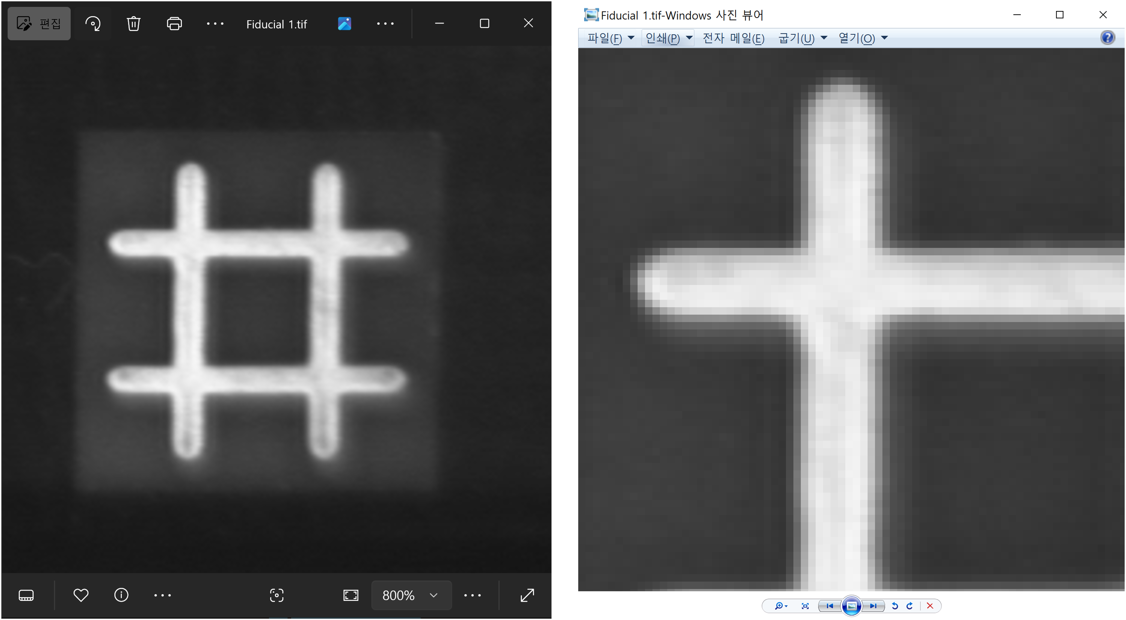Rotate the image using the Photos toolbar icon
The width and height of the screenshot is (1126, 620).
[x=93, y=24]
